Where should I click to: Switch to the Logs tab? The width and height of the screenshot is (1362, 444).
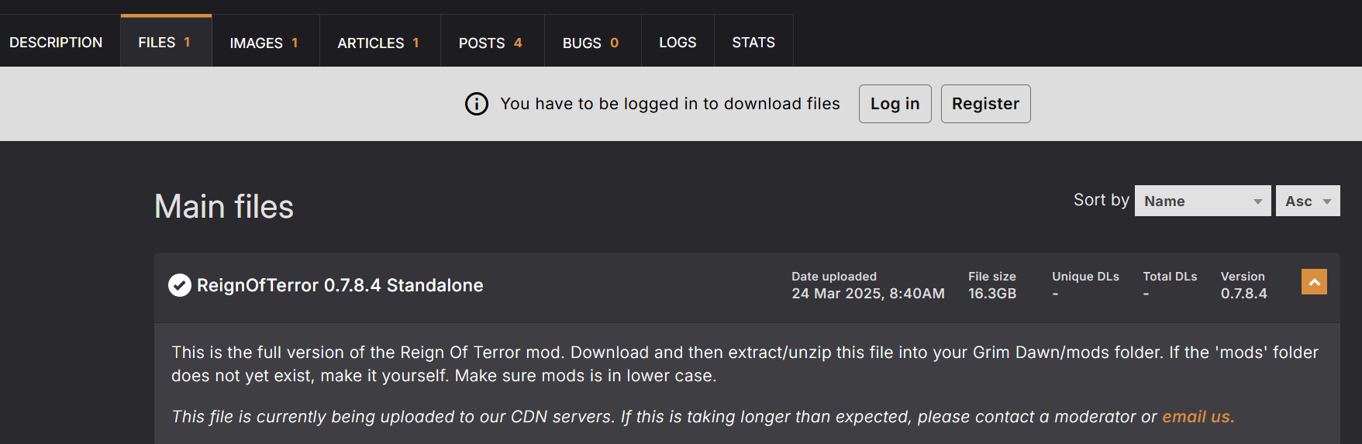click(678, 43)
